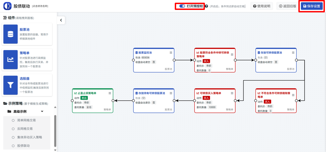326x152 pixels.
Task: Open hamburger menu on 存放可转债股票池 node
Action: tap(293, 53)
